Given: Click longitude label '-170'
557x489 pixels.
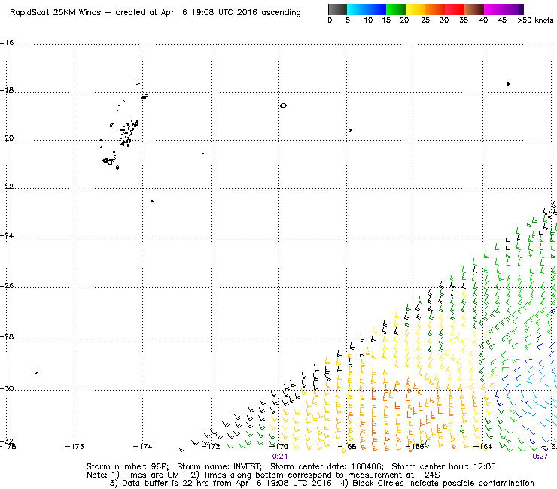Looking at the screenshot, I should pos(278,446).
